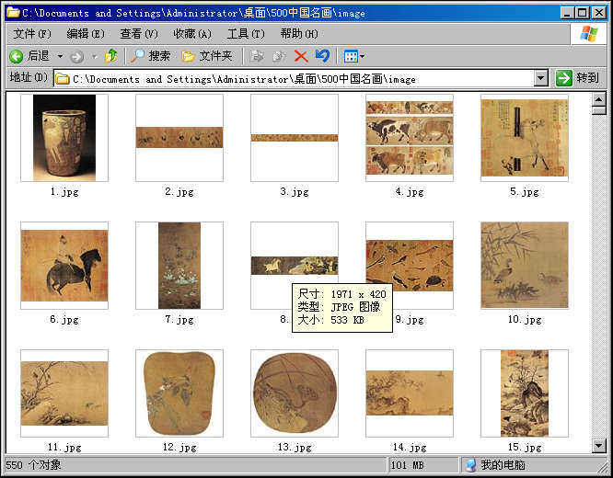Select the 4.jpg oxen painting thumbnail
Image resolution: width=613 pixels, height=478 pixels.
tap(410, 138)
